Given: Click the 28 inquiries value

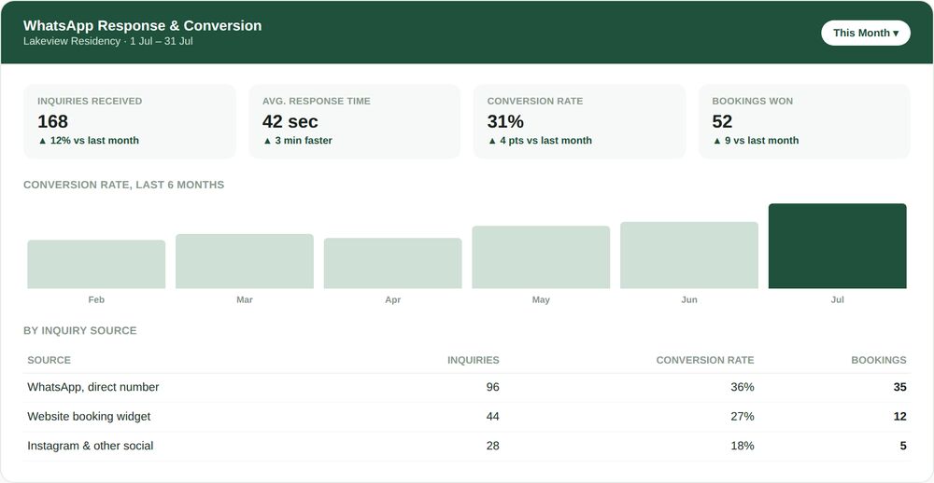Looking at the screenshot, I should tap(492, 446).
